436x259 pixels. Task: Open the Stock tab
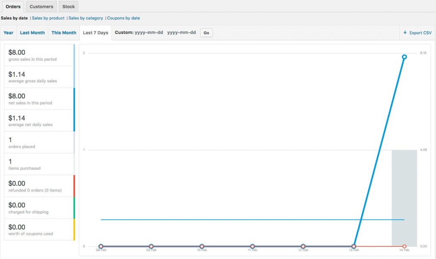click(69, 6)
